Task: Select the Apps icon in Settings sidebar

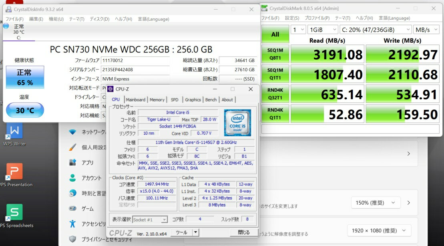Action: pos(72,163)
